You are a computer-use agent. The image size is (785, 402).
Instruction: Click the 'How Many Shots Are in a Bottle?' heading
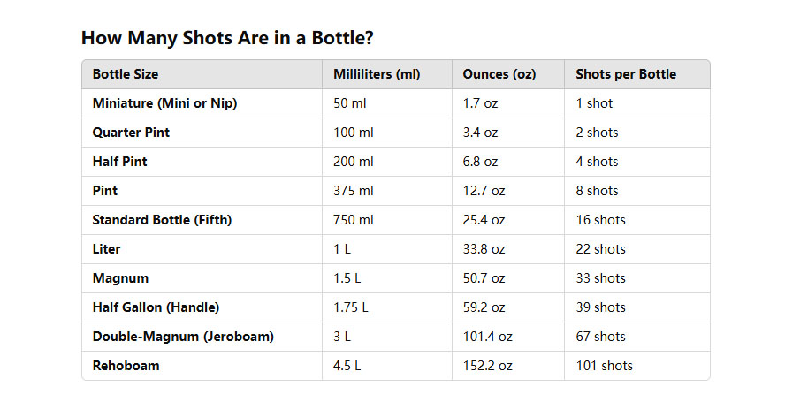227,38
